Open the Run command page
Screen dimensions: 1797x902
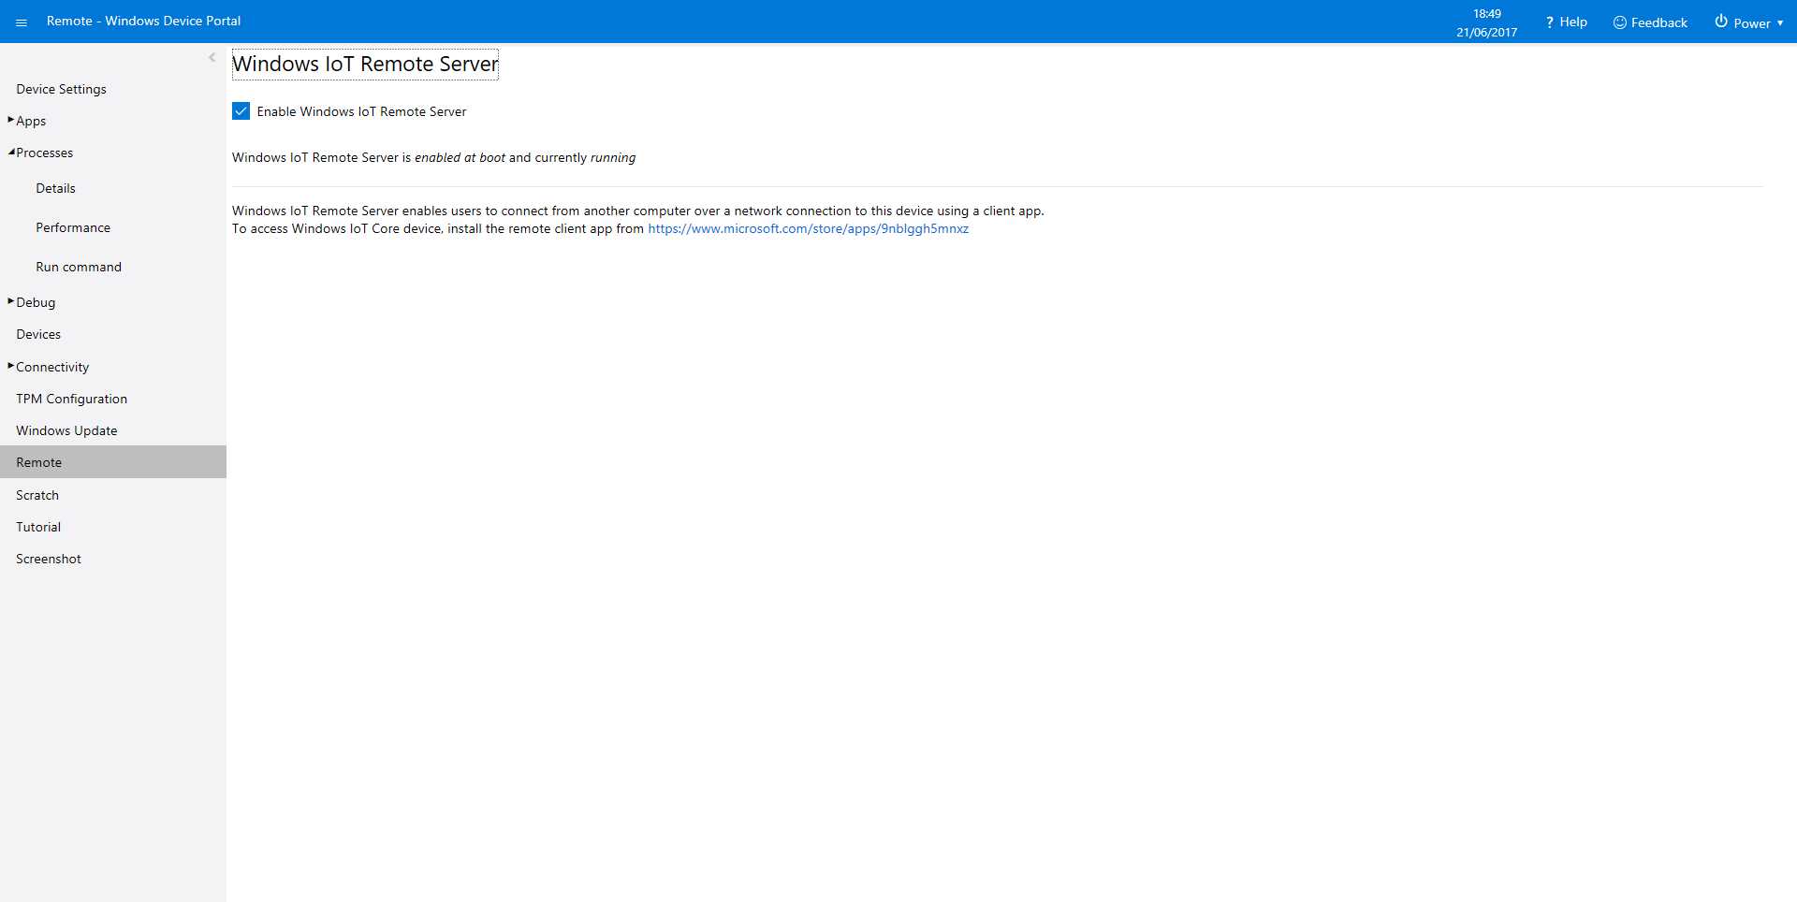79,267
